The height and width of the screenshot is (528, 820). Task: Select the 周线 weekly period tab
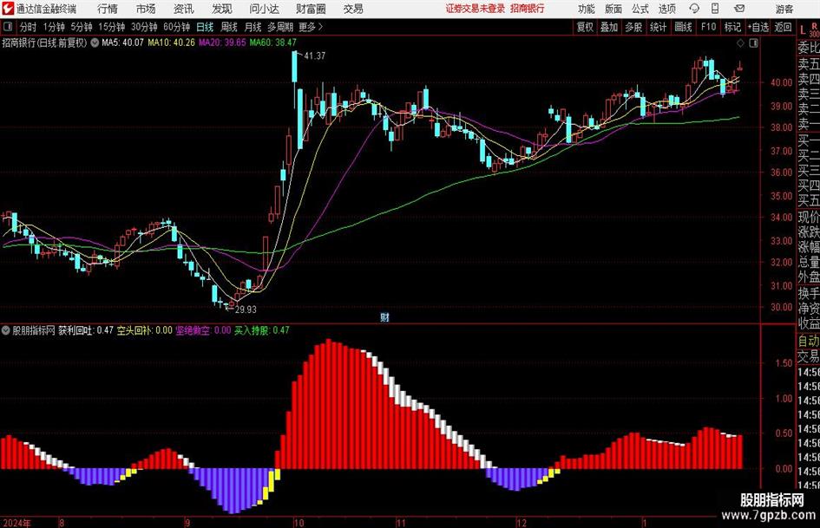[x=229, y=27]
